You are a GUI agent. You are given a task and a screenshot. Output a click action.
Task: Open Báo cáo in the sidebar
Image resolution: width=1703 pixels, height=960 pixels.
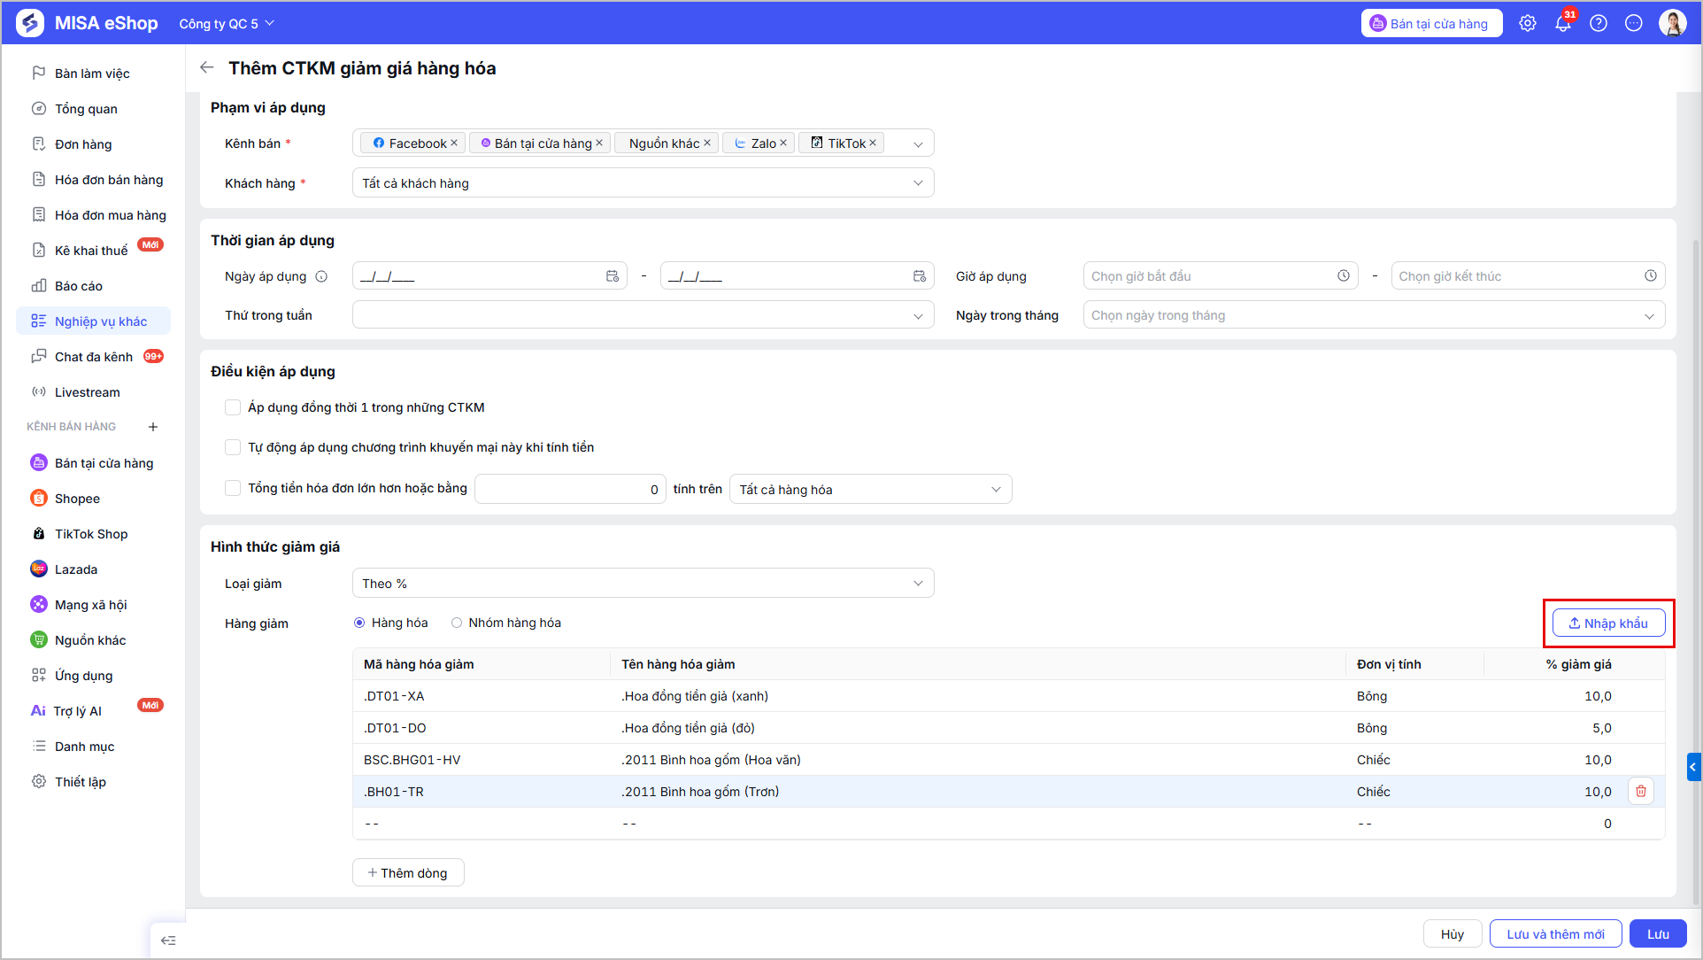coord(79,286)
